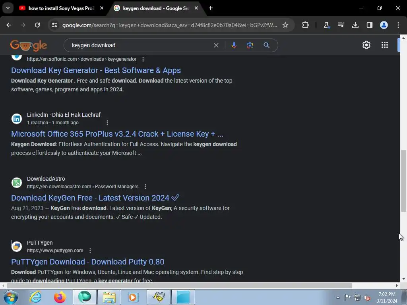This screenshot has height=305, width=407.
Task: Click the horizontal scroll right arrow
Action: click(x=397, y=286)
